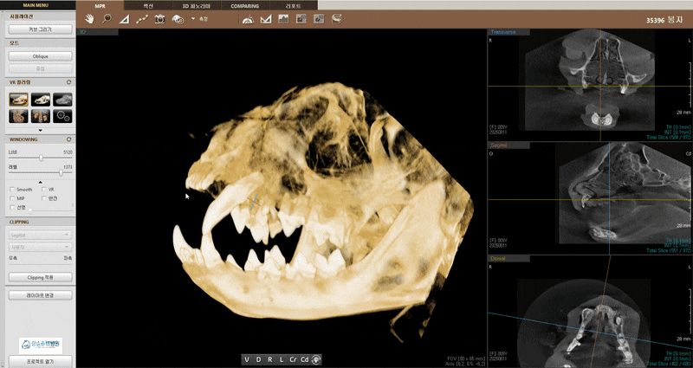The image size is (693, 368).
Task: Tick the checkbox below the MIP checkbox
Action: coord(12,207)
